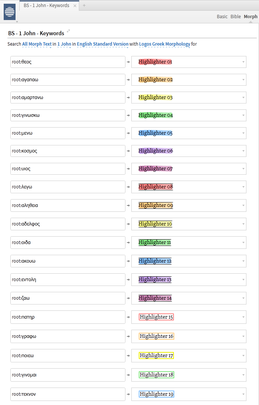Click the arrow icon next to root:τεκνον

pyautogui.click(x=128, y=394)
